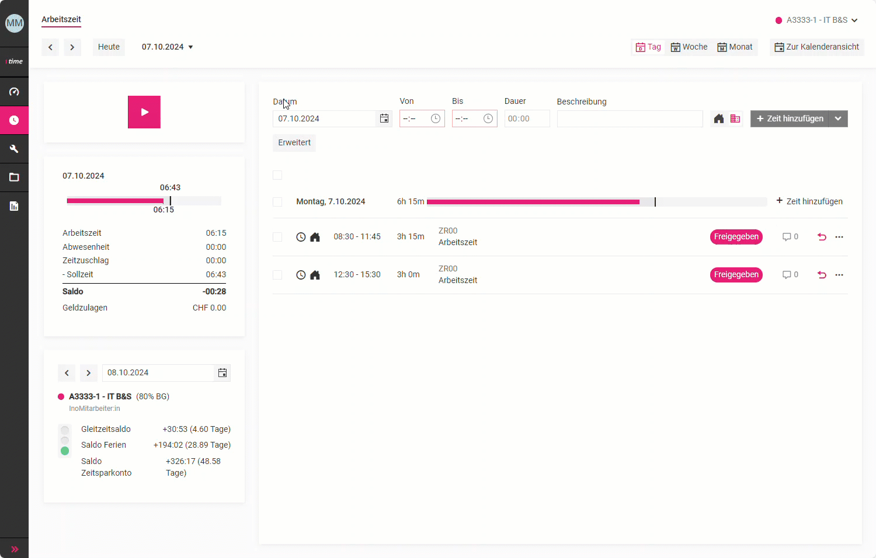Image resolution: width=876 pixels, height=558 pixels.
Task: Open the reports chart icon in sidebar
Action: click(x=14, y=206)
